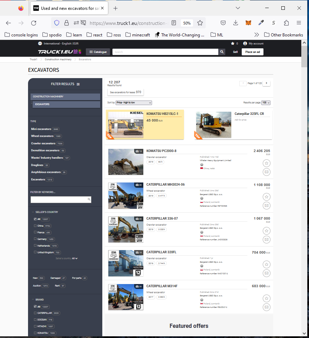Favorite the CATERPILLAR M314F listing star

tap(267, 298)
